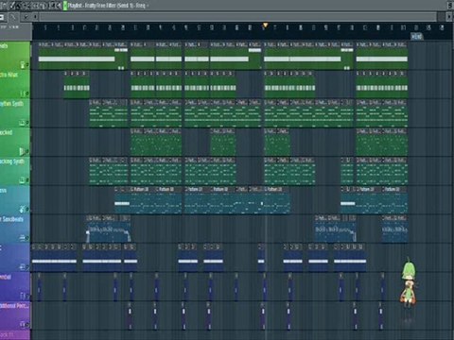454x340 pixels.
Task: Toggle mute LED on the Sandbeats track
Action: coord(27,238)
